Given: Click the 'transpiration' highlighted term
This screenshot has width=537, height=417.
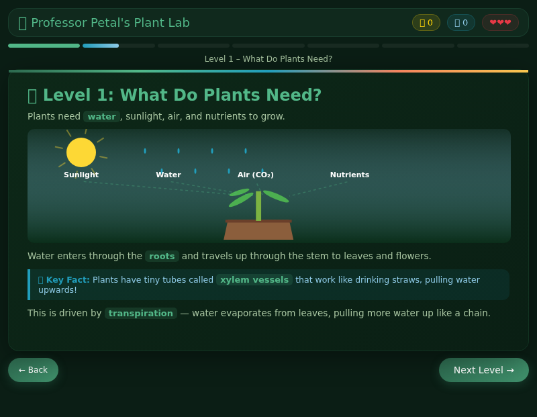Looking at the screenshot, I should 141,313.
